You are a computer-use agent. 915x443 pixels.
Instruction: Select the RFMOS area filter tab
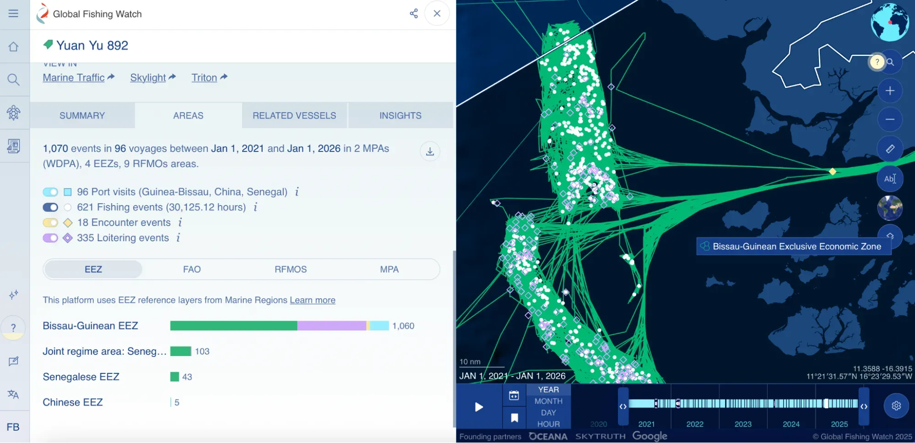coord(291,270)
